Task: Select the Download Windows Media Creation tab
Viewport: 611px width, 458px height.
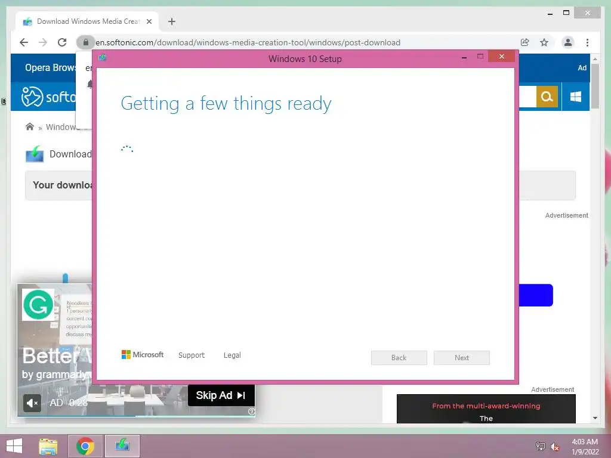Action: (87, 21)
